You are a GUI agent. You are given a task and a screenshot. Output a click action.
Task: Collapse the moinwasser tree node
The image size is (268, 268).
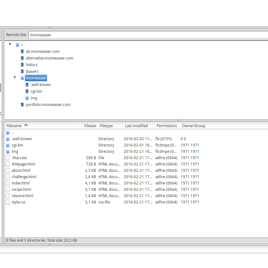(x=15, y=78)
